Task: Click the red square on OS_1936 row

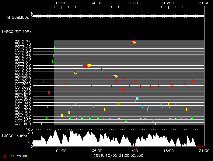Action: (x=49, y=93)
